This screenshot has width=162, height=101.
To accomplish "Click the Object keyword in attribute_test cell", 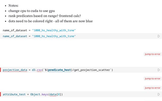I will (35, 94).
